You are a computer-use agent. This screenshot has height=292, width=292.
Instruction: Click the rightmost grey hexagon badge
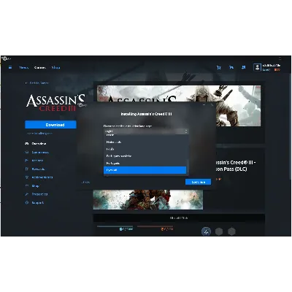tap(231, 231)
